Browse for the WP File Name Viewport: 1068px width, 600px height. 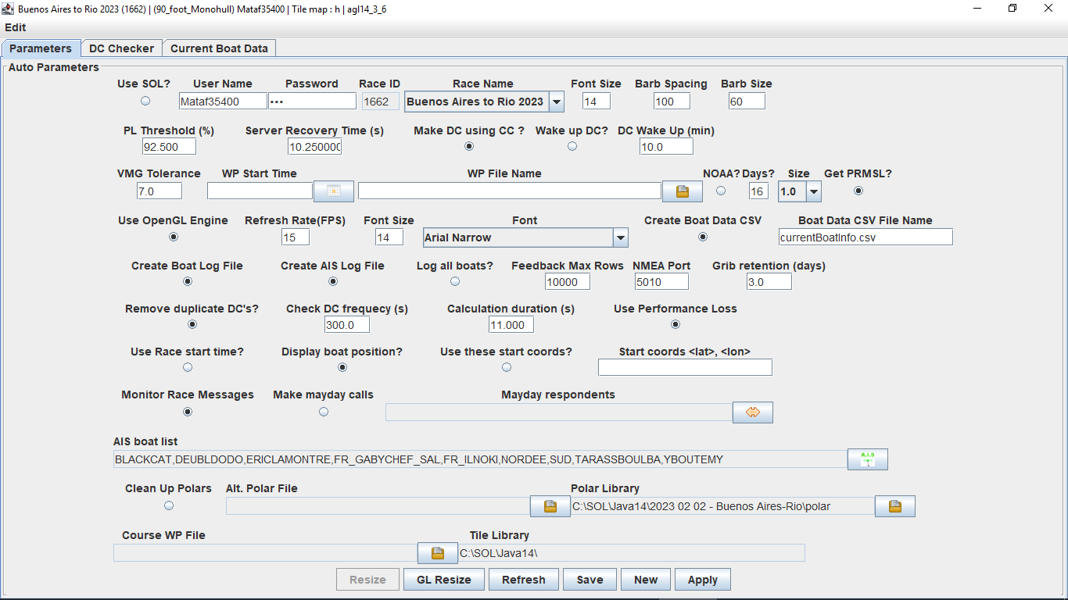[x=682, y=191]
